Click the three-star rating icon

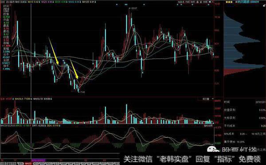[229, 2]
